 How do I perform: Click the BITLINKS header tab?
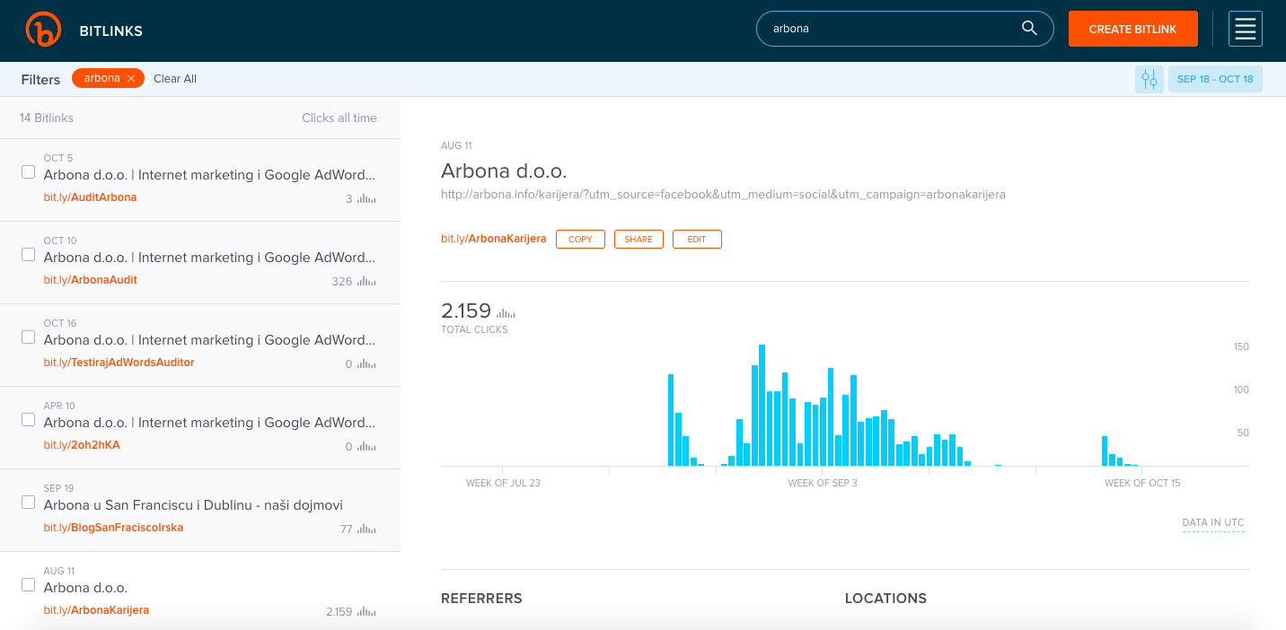[111, 31]
